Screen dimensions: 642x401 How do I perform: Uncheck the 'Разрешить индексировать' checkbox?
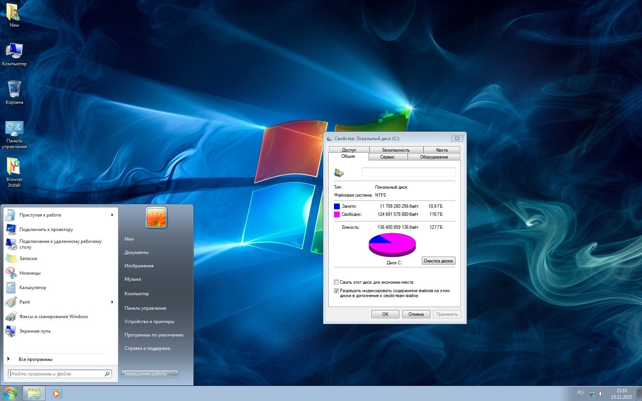point(336,291)
